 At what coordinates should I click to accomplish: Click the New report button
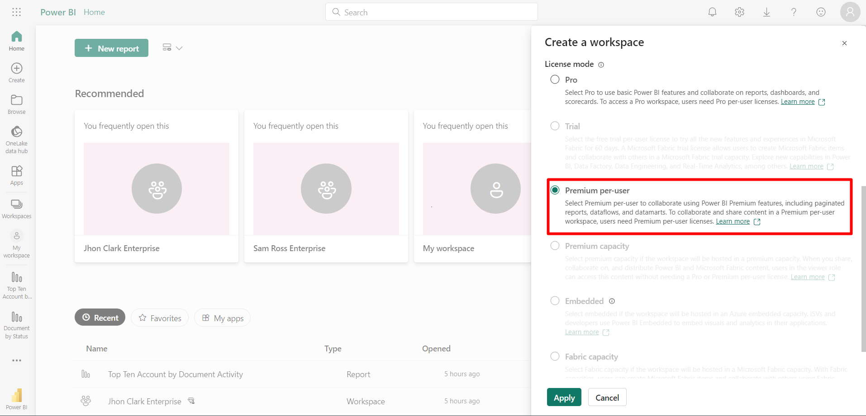(x=111, y=48)
